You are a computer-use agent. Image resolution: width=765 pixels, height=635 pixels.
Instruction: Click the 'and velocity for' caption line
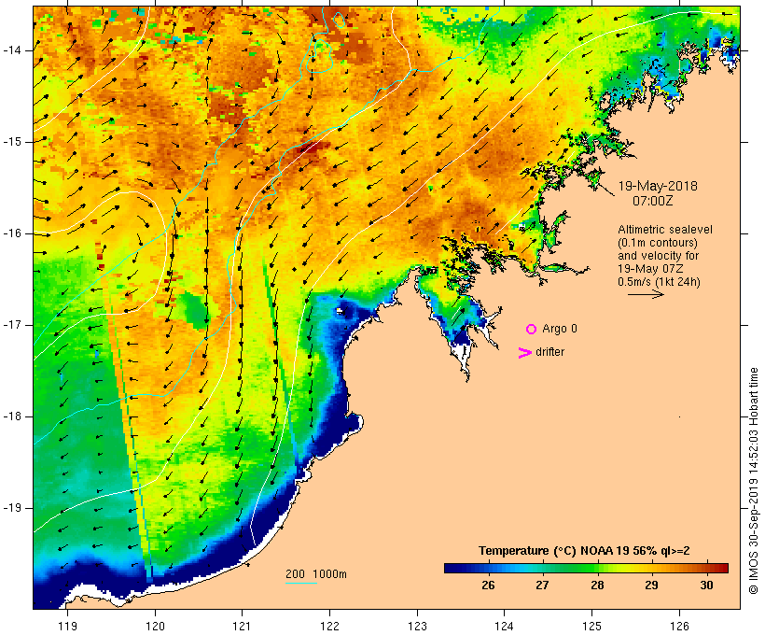pos(658,256)
